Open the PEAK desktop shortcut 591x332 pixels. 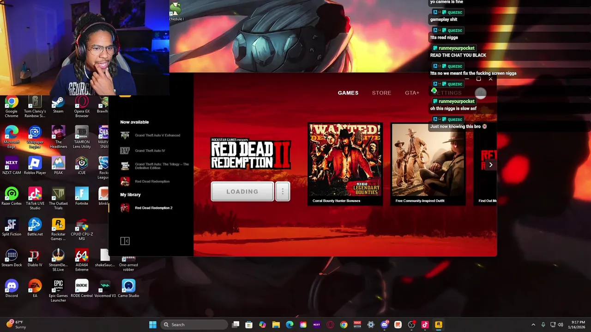(58, 166)
